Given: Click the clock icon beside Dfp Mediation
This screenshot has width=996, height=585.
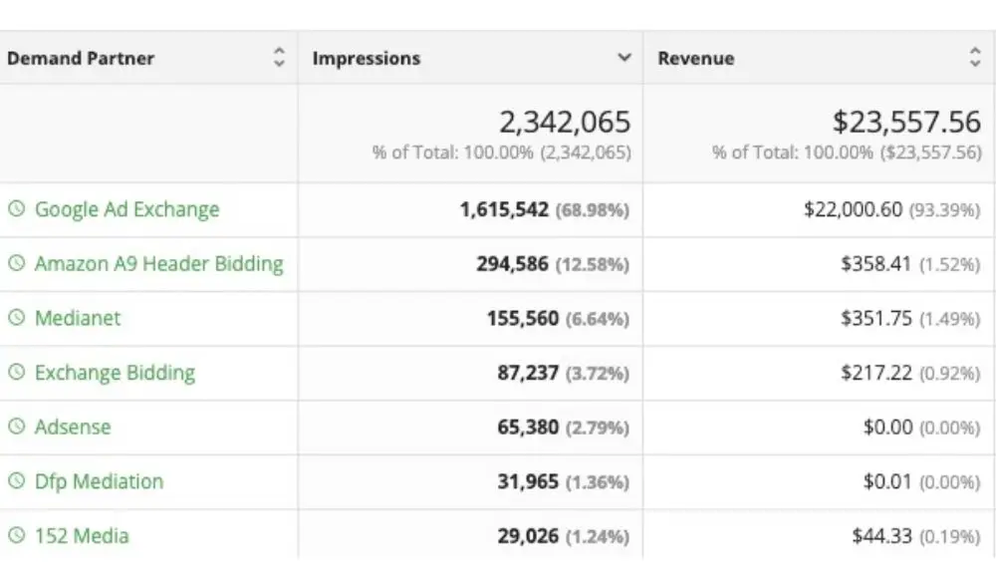Looking at the screenshot, I should (x=16, y=481).
